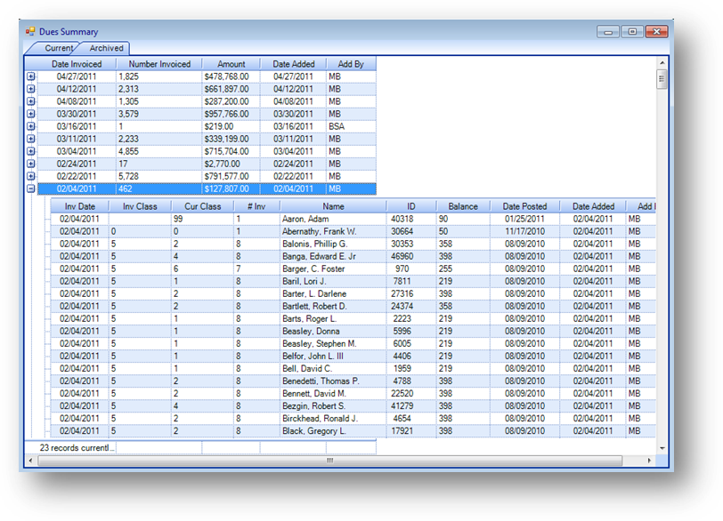Select the Aaron, Adam name cell
The height and width of the screenshot is (521, 723).
333,219
